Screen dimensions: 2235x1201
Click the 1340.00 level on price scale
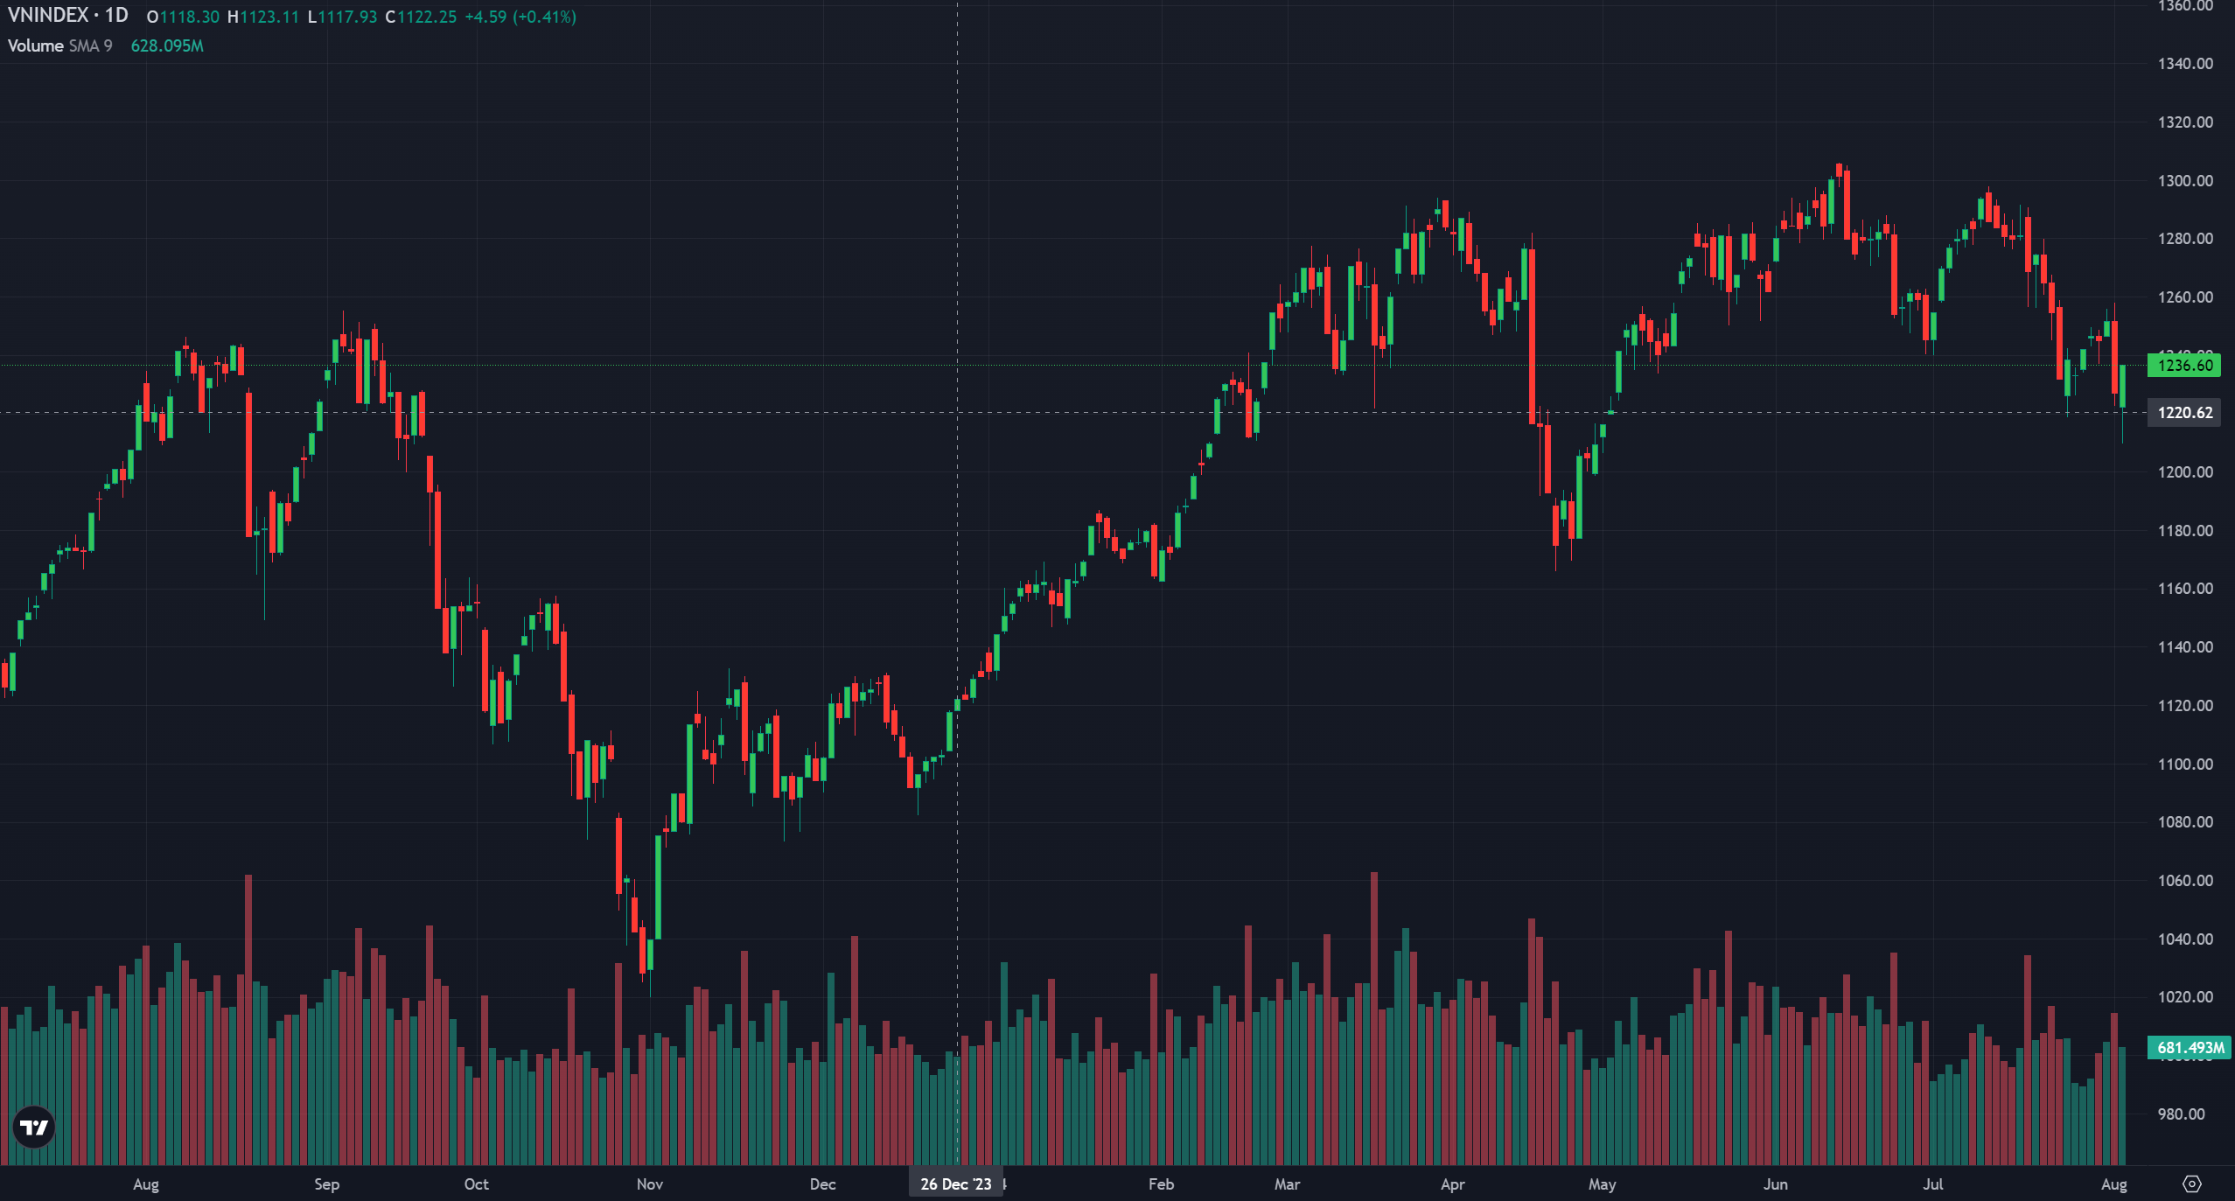[x=2184, y=64]
